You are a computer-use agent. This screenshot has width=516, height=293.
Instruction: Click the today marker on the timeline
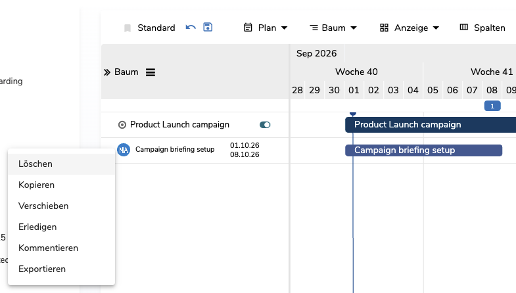point(353,114)
